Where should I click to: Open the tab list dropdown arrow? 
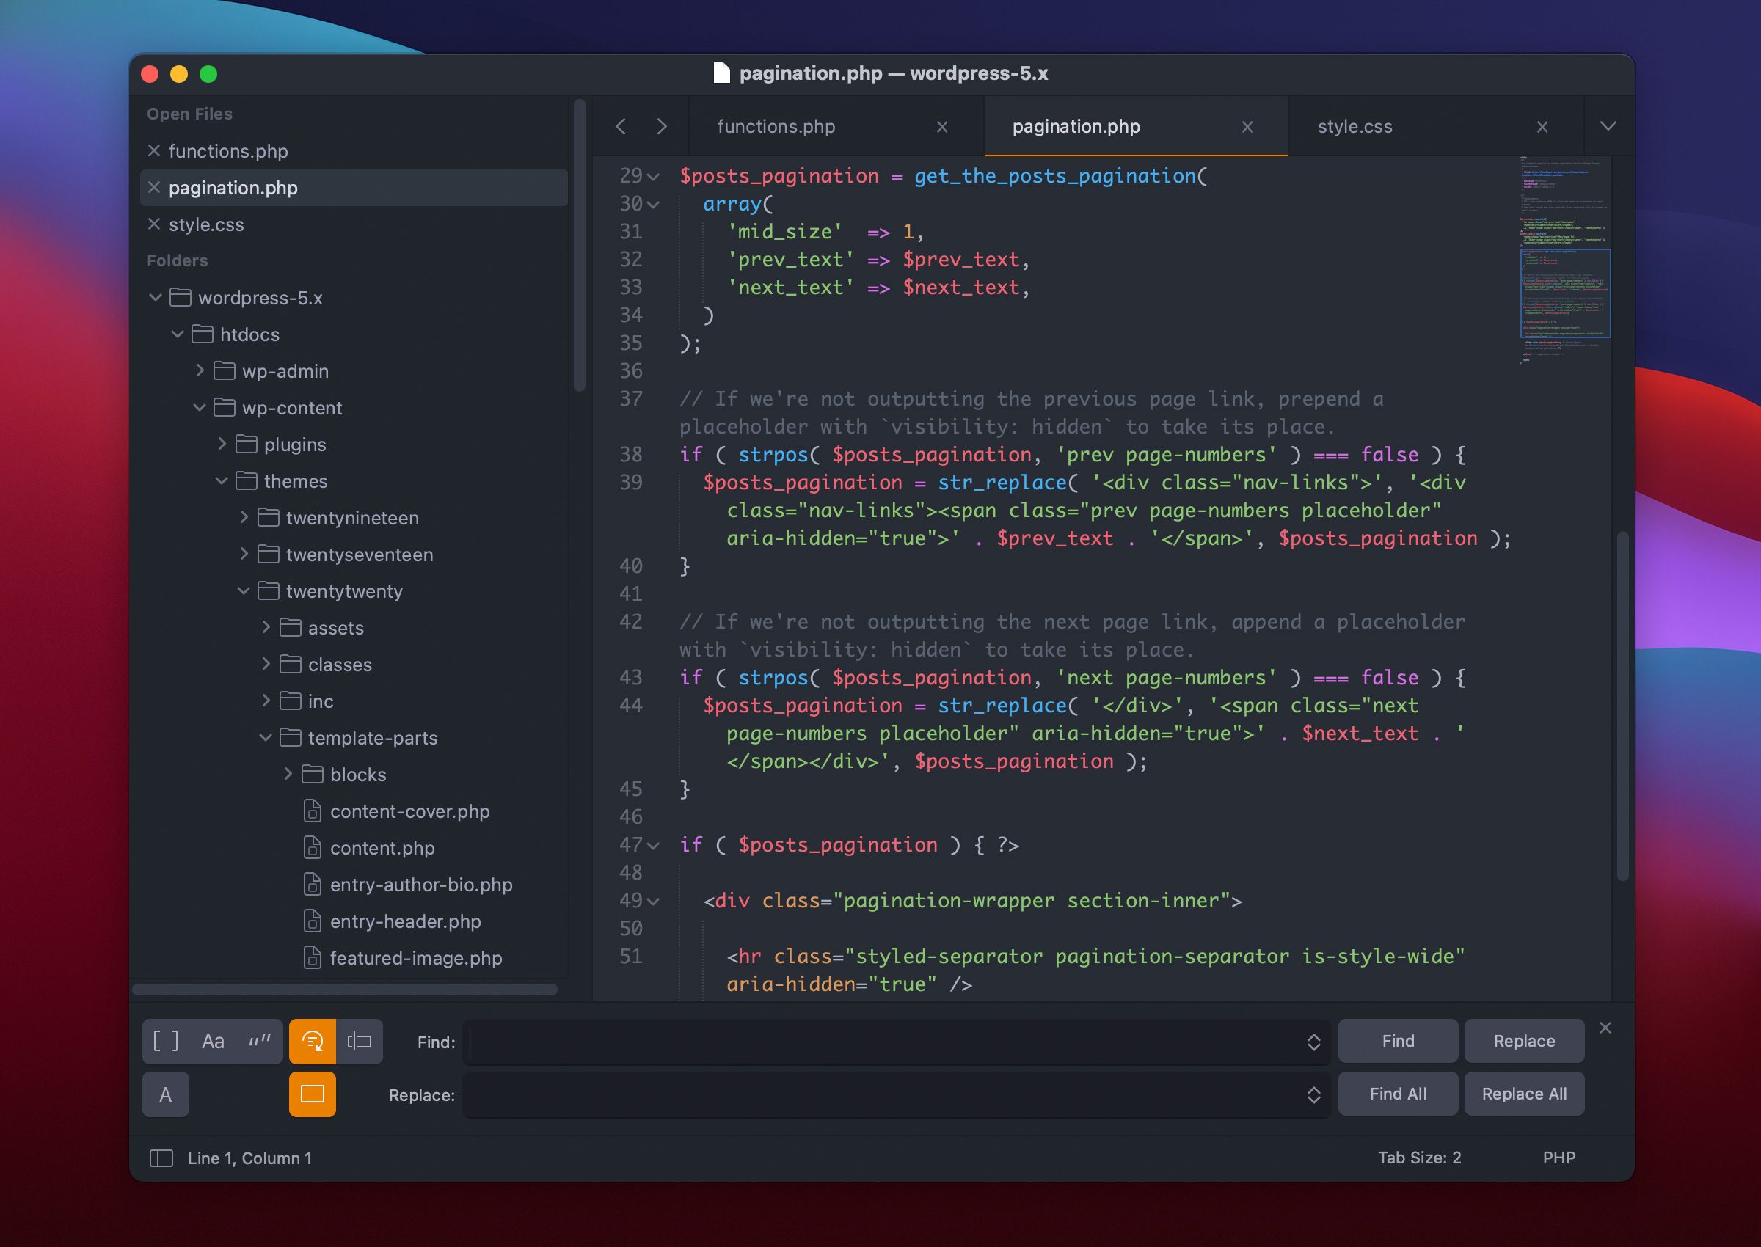coord(1608,126)
